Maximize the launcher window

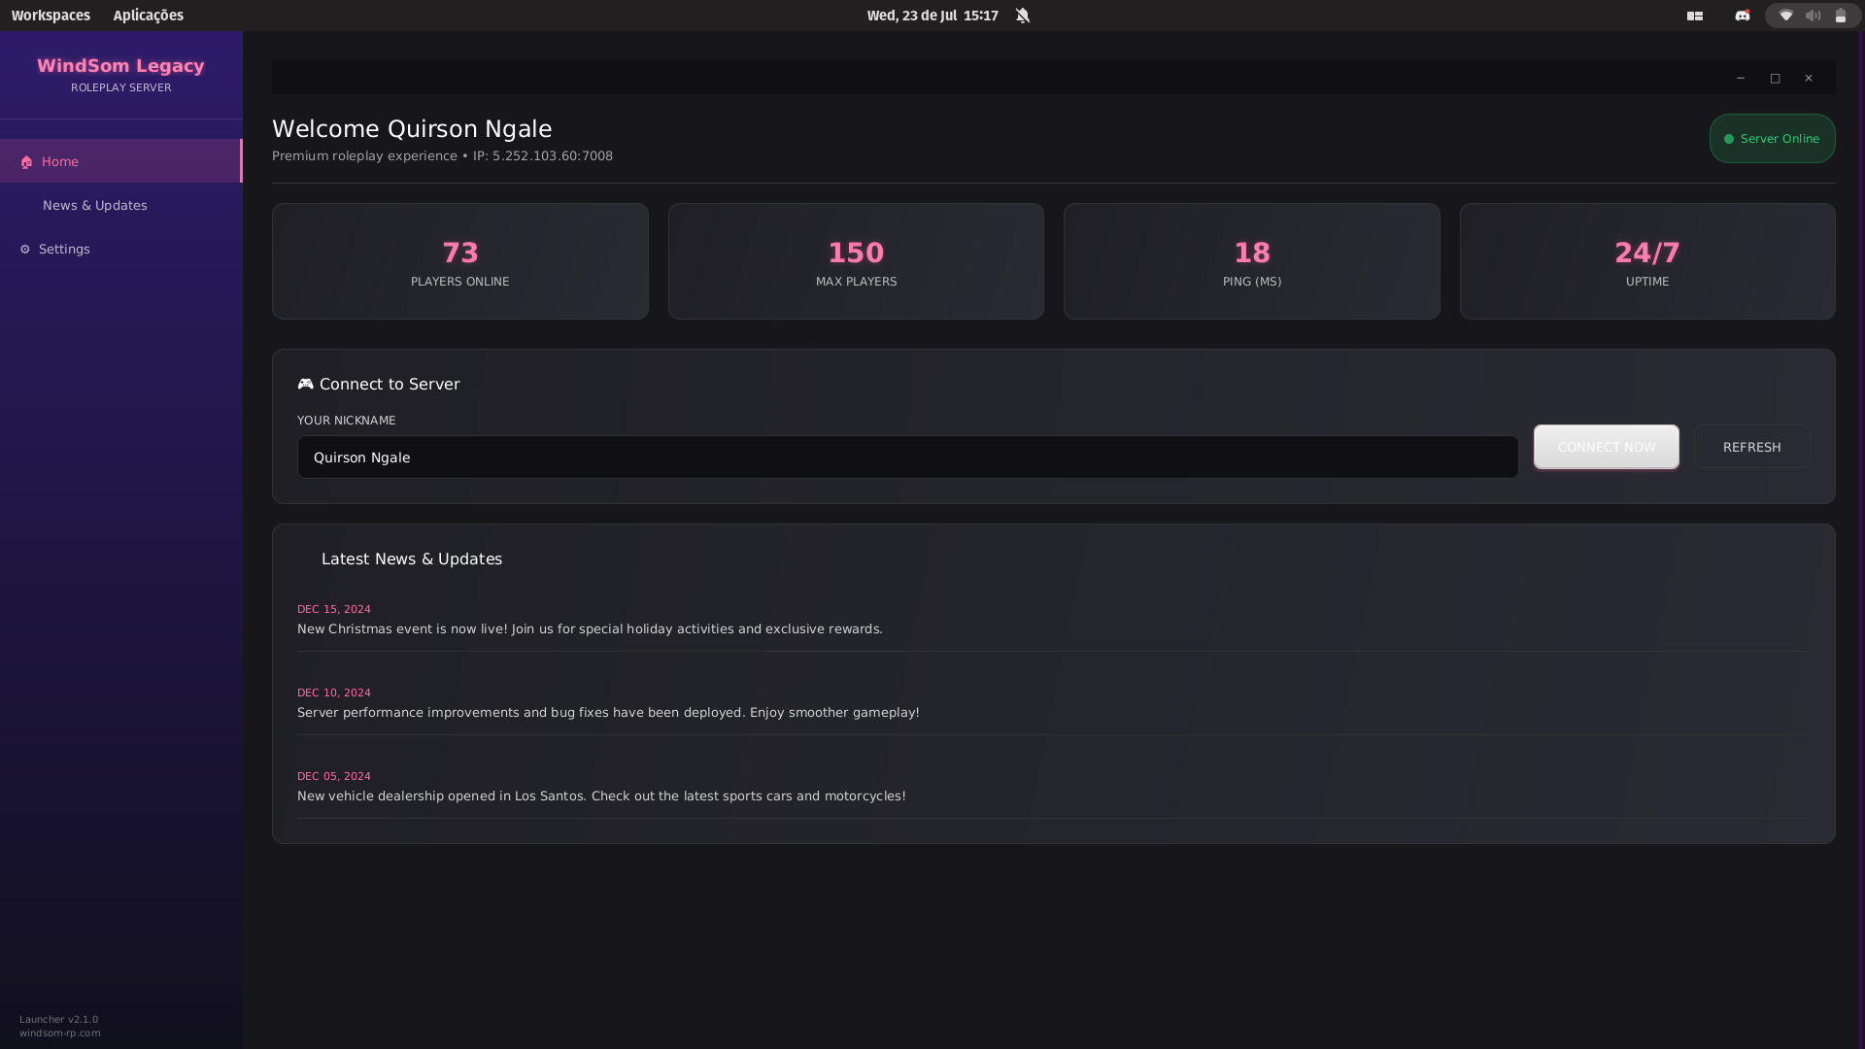pyautogui.click(x=1775, y=78)
